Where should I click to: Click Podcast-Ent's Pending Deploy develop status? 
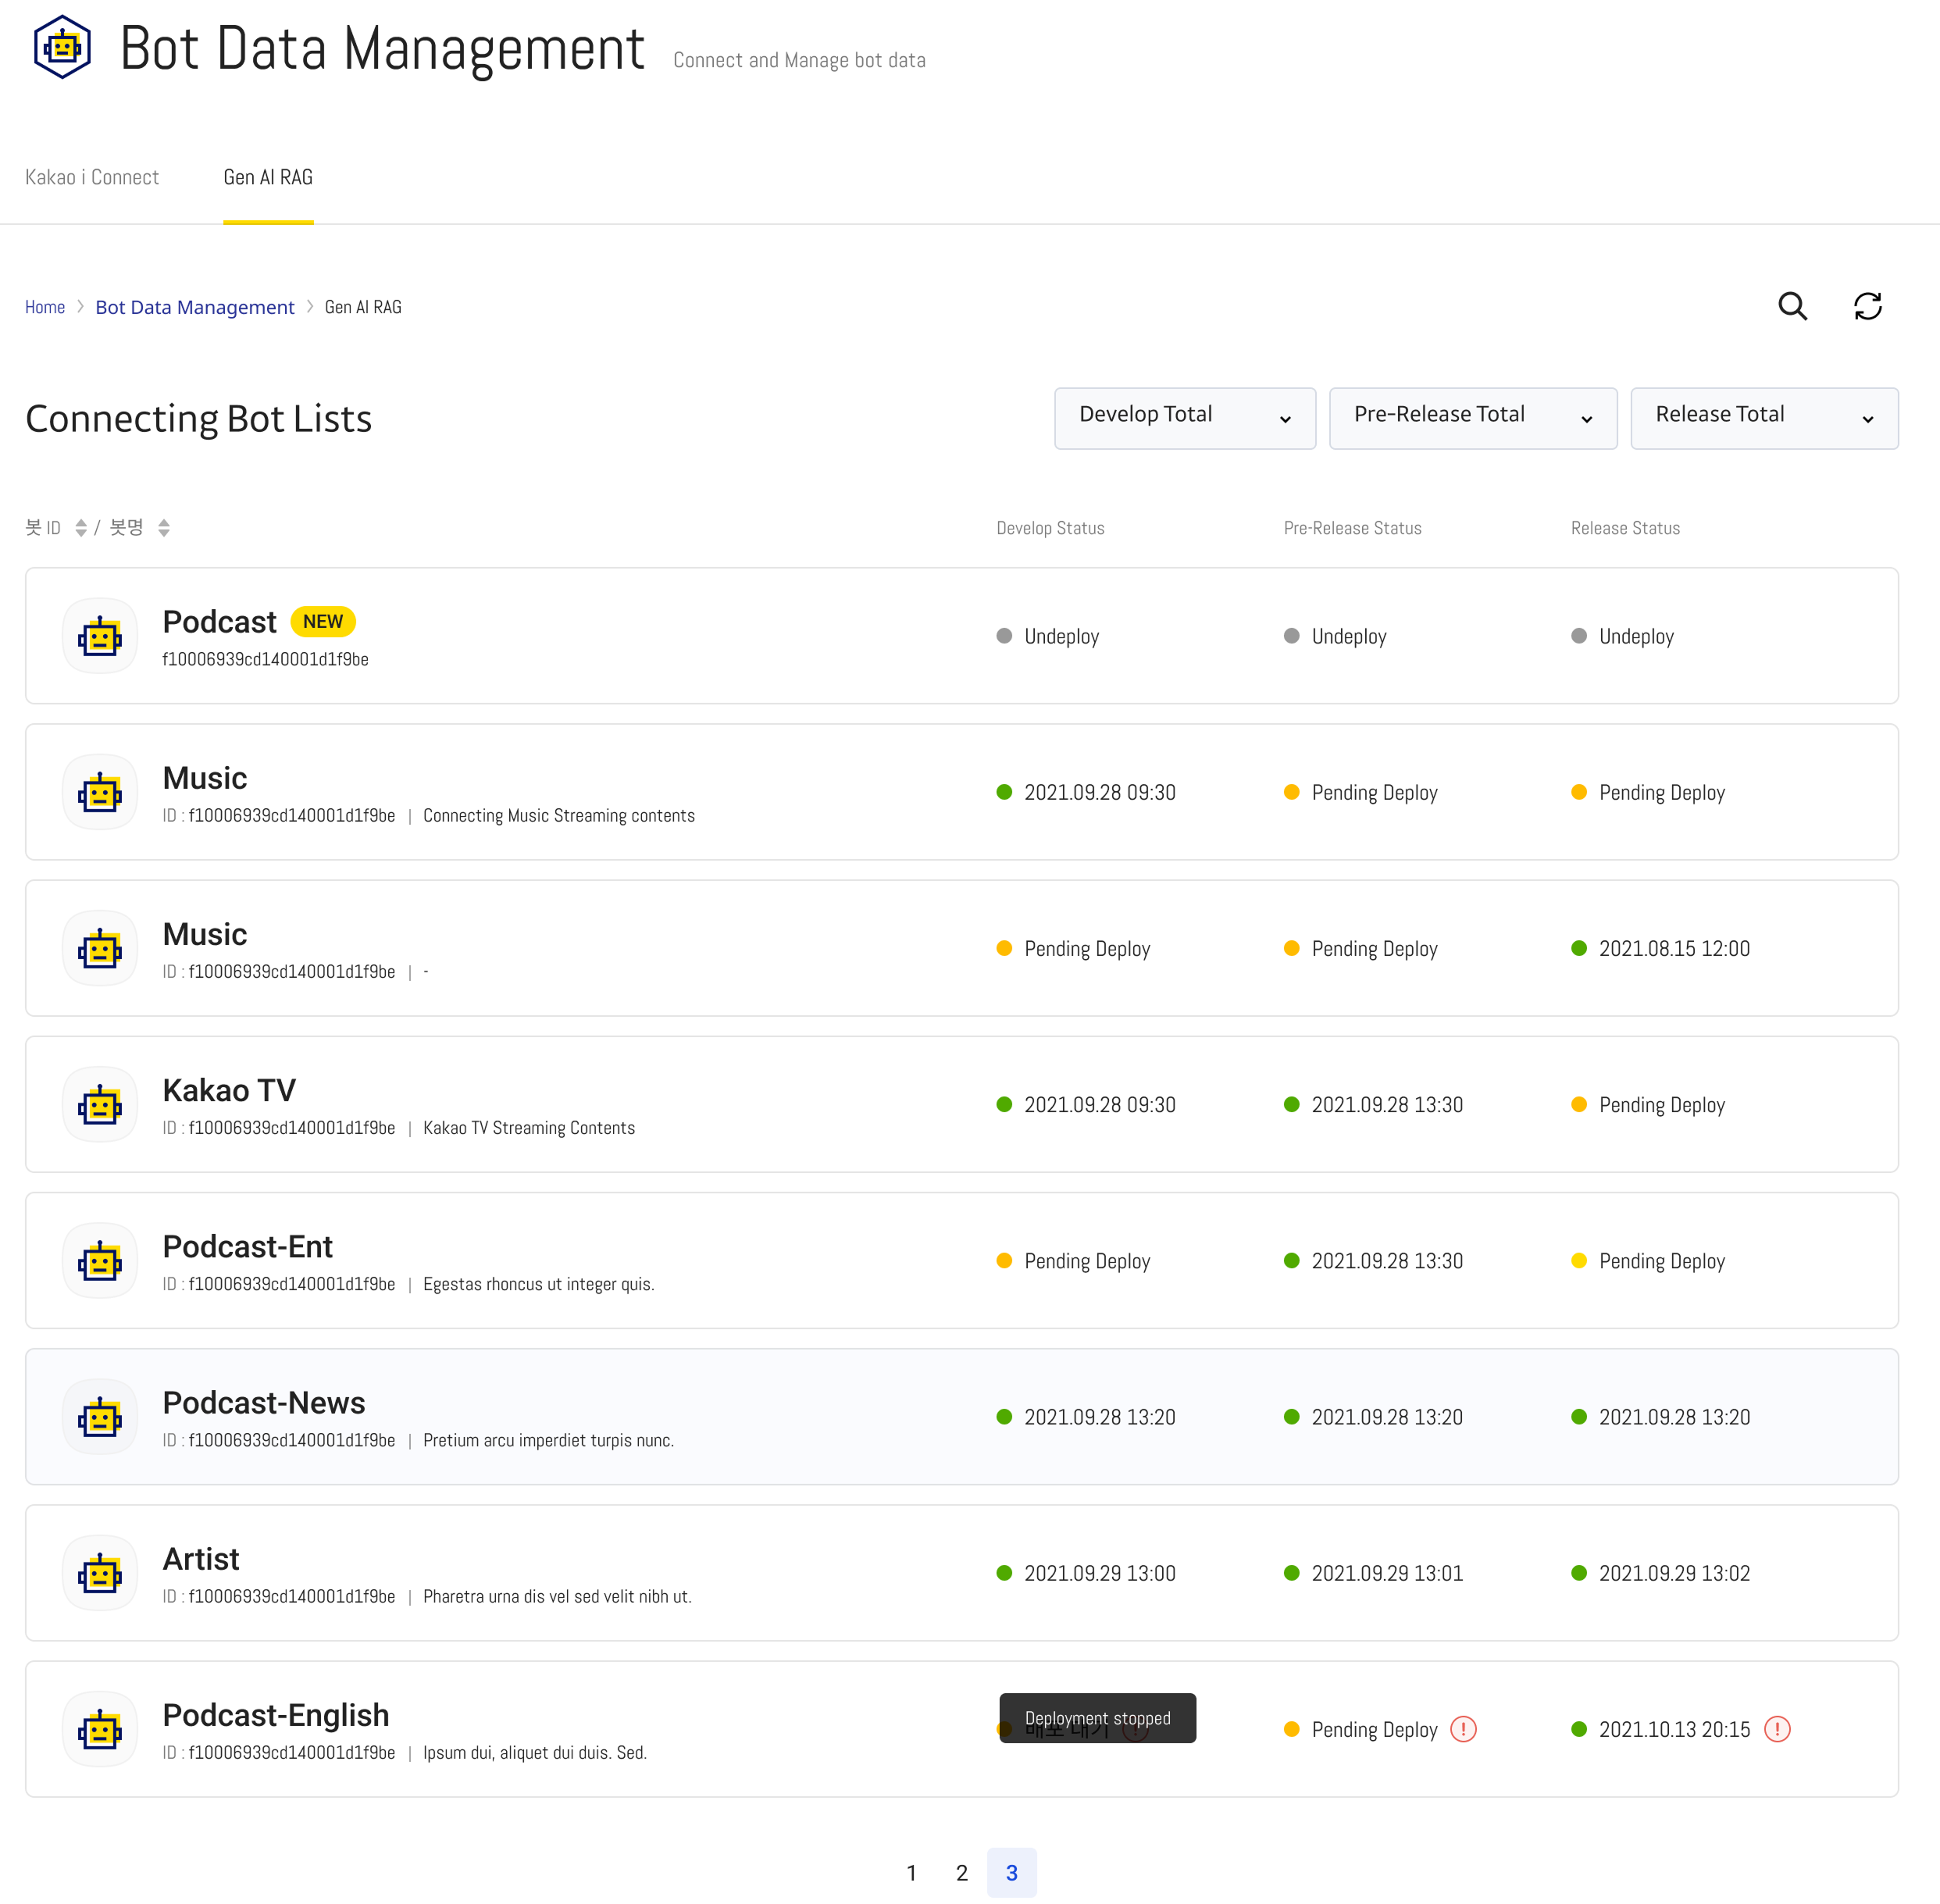point(1073,1260)
